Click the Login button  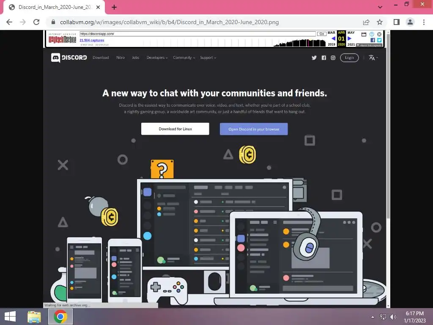click(x=349, y=58)
